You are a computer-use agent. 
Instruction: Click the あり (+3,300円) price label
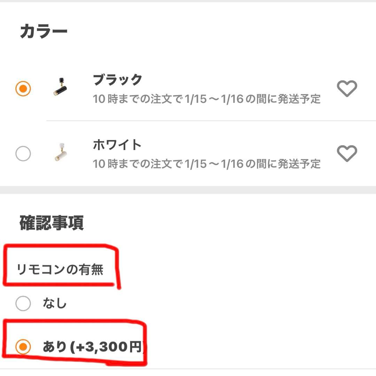point(93,347)
